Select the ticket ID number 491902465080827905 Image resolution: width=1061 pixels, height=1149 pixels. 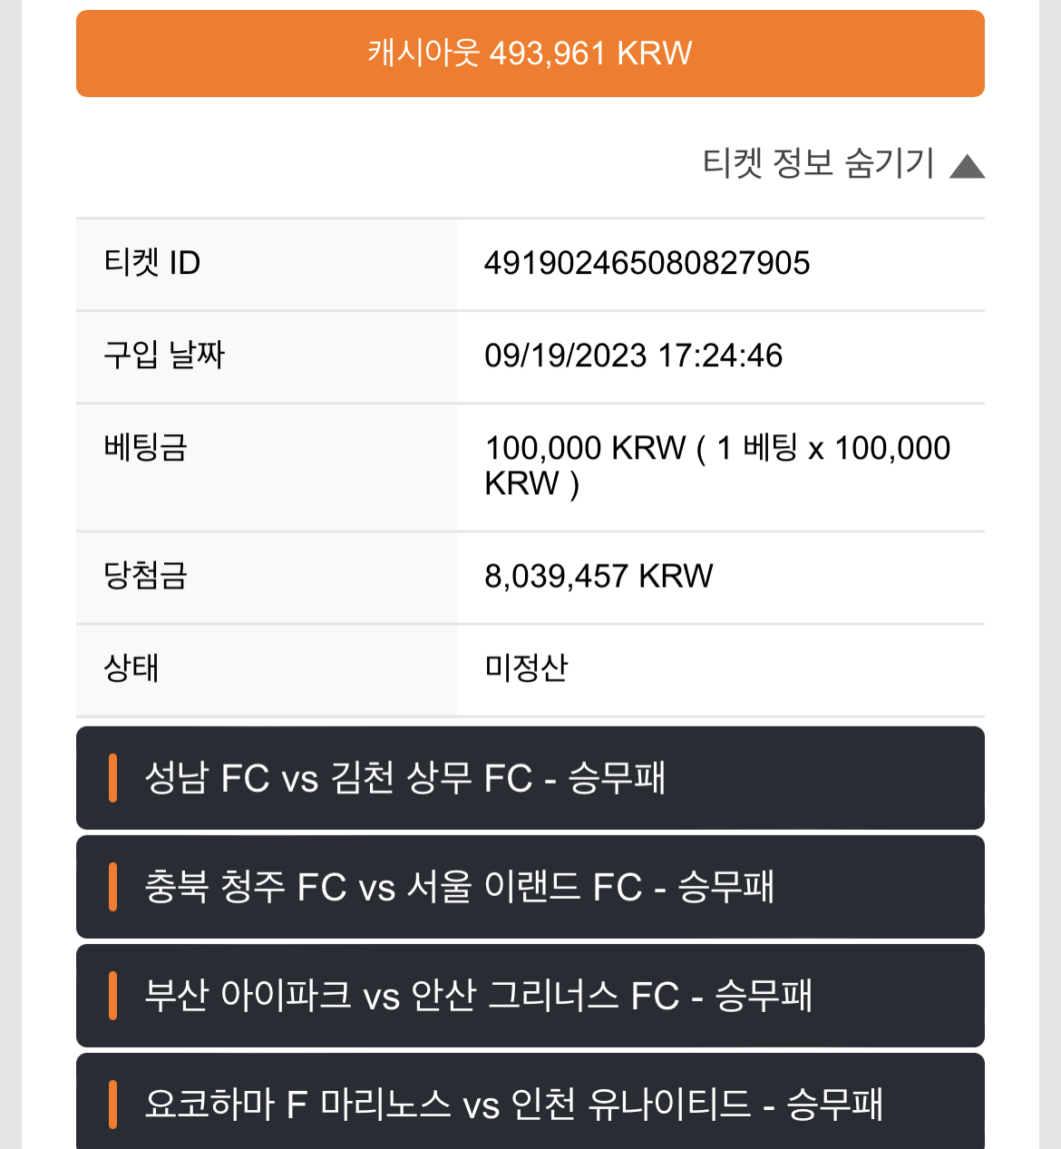click(647, 264)
